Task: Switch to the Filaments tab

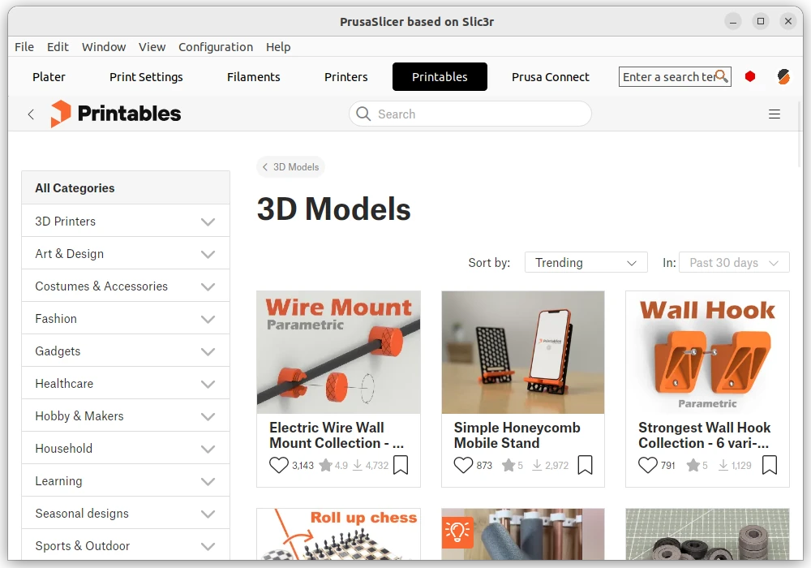Action: tap(253, 76)
